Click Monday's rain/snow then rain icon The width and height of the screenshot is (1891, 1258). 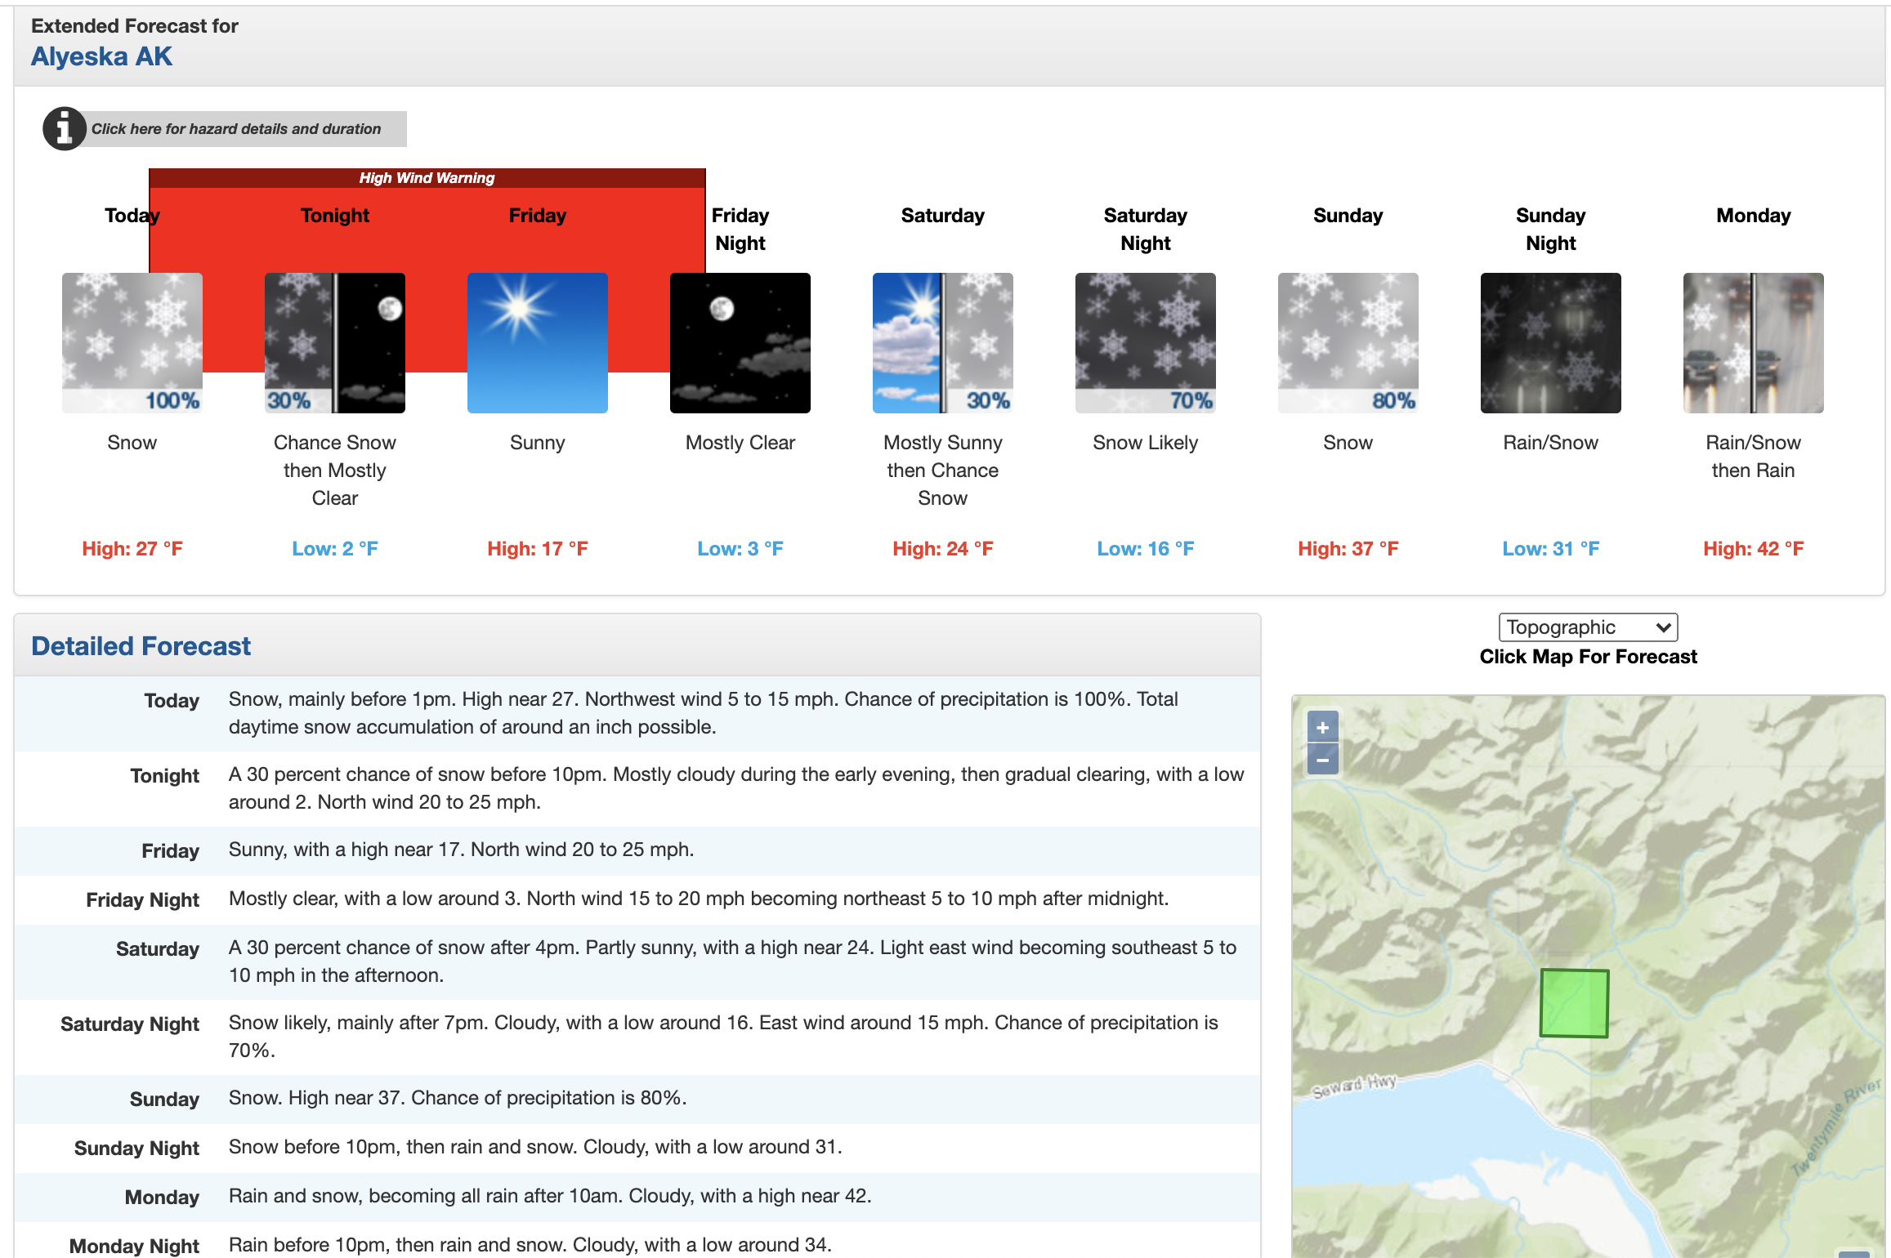[x=1754, y=343]
